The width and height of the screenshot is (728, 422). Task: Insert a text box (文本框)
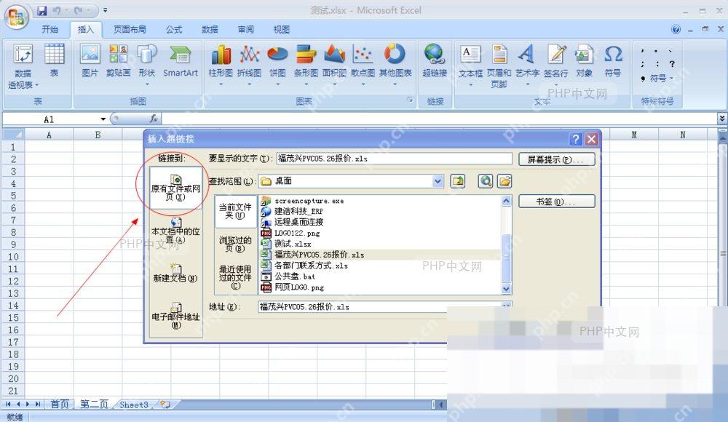click(470, 64)
